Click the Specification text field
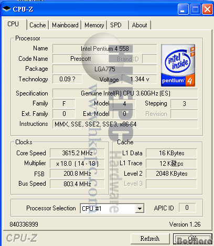Screen dimensions: 214x246 (x=125, y=93)
